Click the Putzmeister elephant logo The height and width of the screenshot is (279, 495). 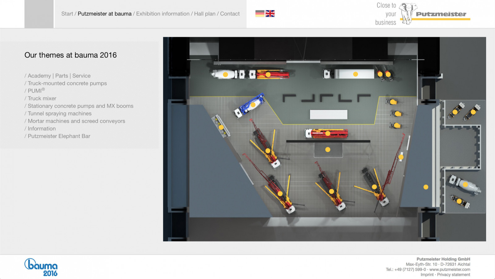pos(435,14)
